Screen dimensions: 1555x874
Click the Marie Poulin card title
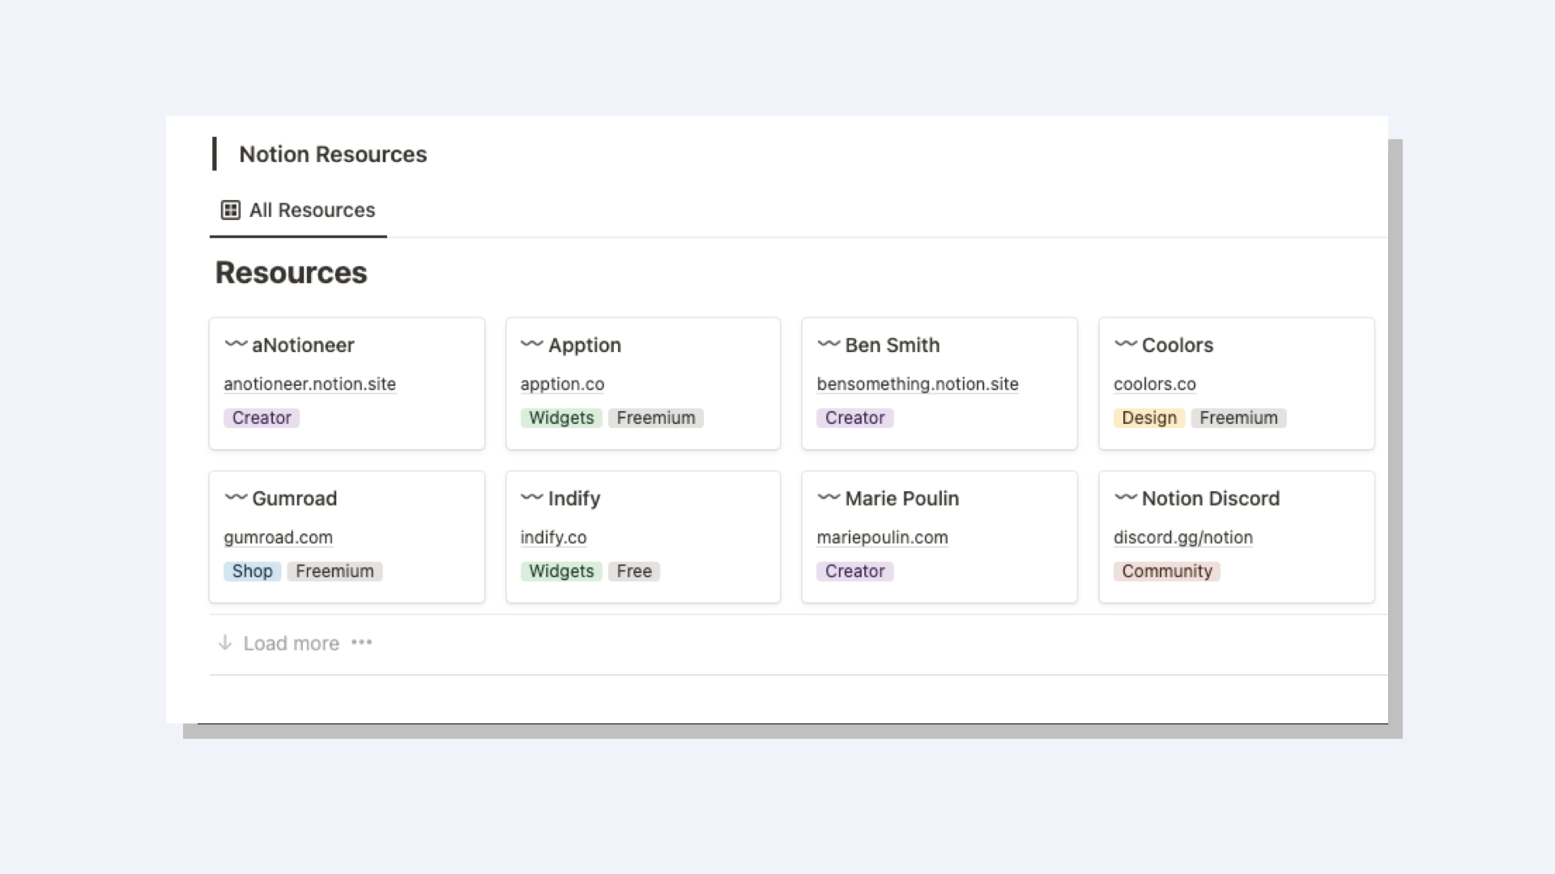click(902, 499)
